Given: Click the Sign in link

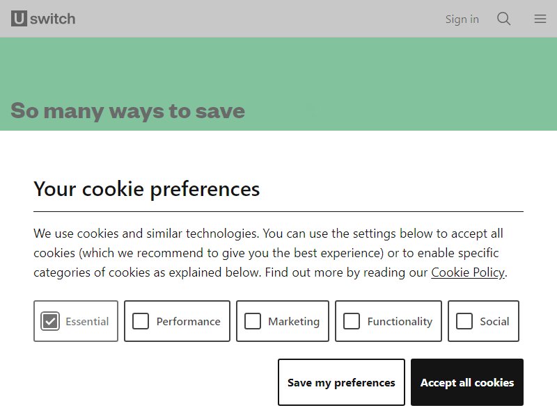Looking at the screenshot, I should coord(462,19).
